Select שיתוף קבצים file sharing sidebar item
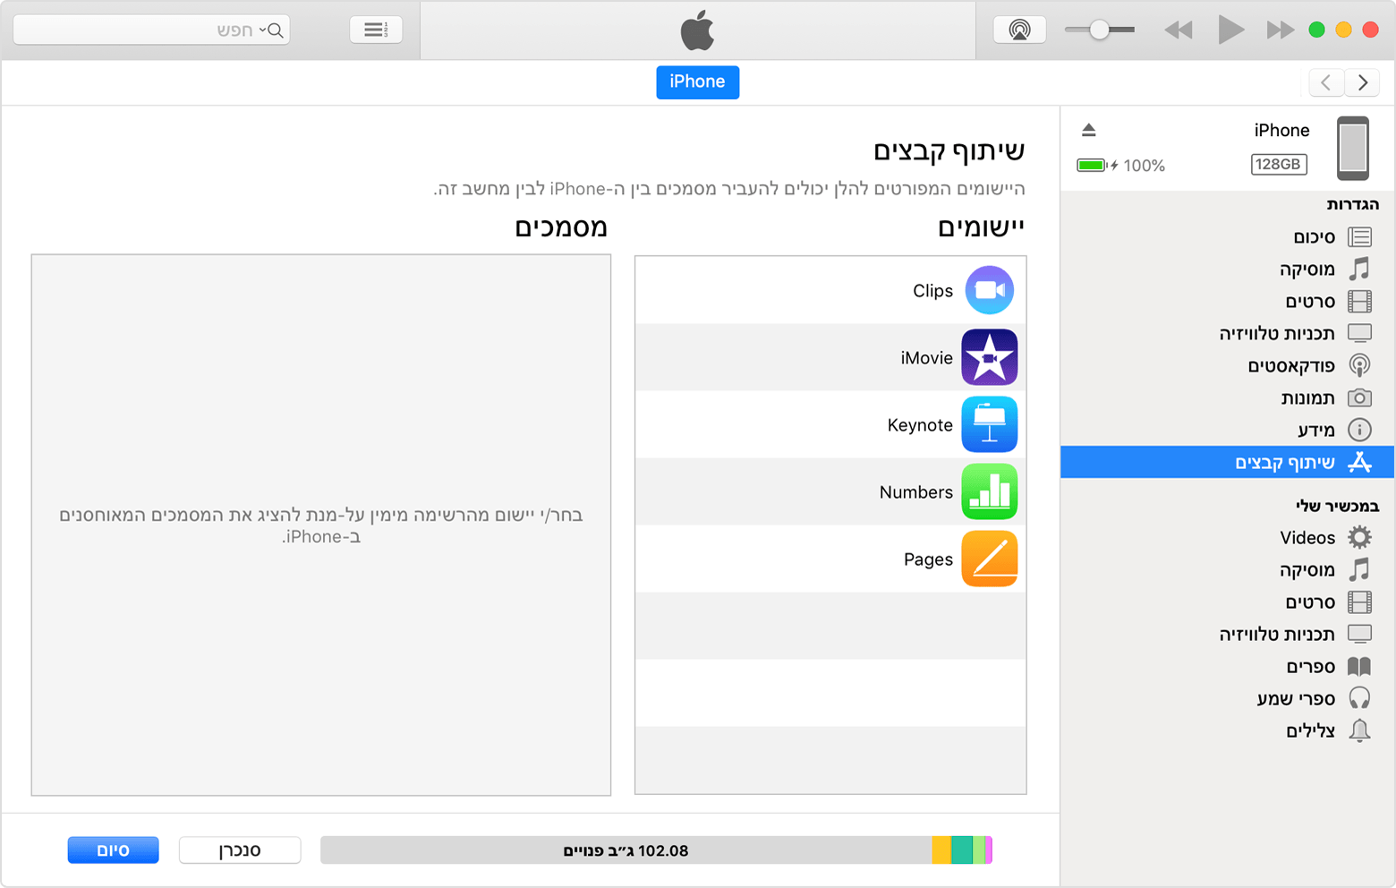The width and height of the screenshot is (1396, 888). [x=1228, y=462]
